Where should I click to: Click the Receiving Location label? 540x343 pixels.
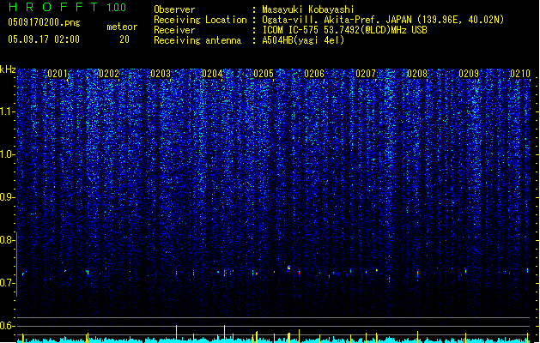[x=200, y=20]
